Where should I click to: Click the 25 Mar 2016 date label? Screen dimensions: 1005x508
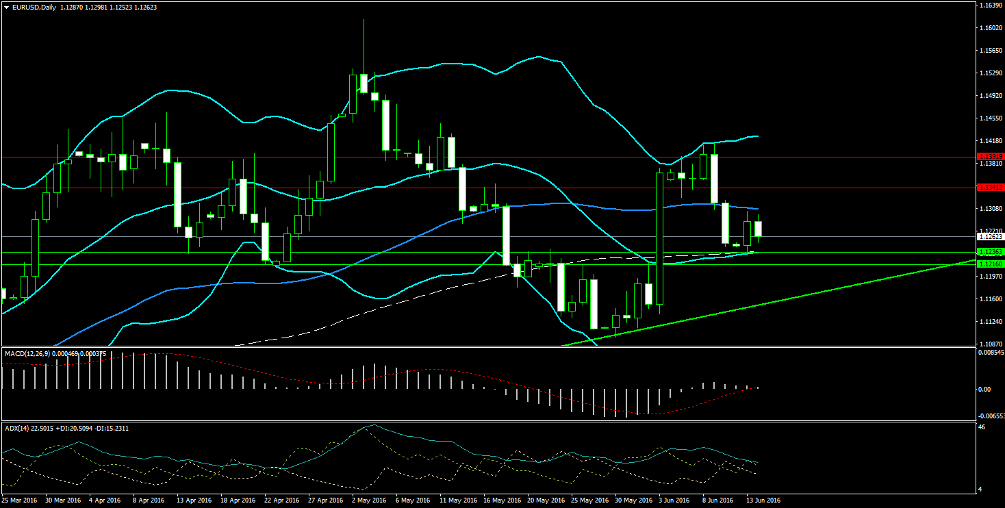click(19, 500)
